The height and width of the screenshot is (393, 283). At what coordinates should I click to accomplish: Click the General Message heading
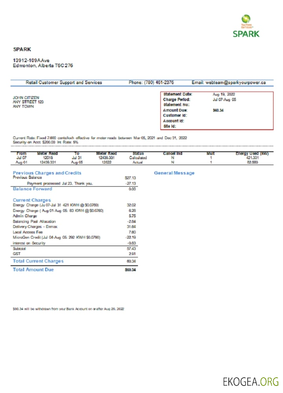tap(174, 173)
